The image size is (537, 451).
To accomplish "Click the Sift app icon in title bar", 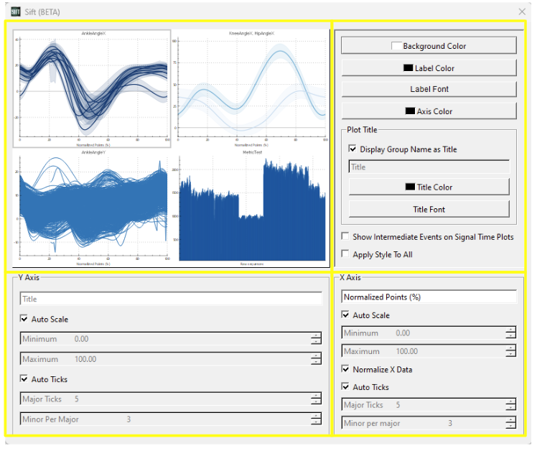I will (15, 11).
